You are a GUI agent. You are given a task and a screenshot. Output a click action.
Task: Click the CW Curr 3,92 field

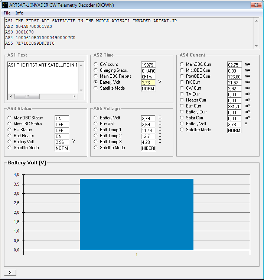tap(234, 88)
